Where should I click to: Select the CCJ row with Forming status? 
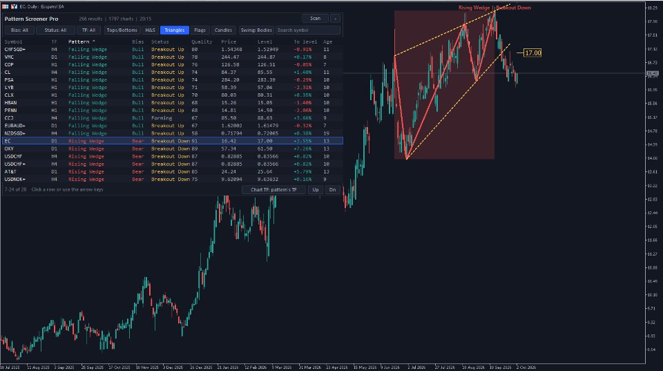pyautogui.click(x=172, y=118)
